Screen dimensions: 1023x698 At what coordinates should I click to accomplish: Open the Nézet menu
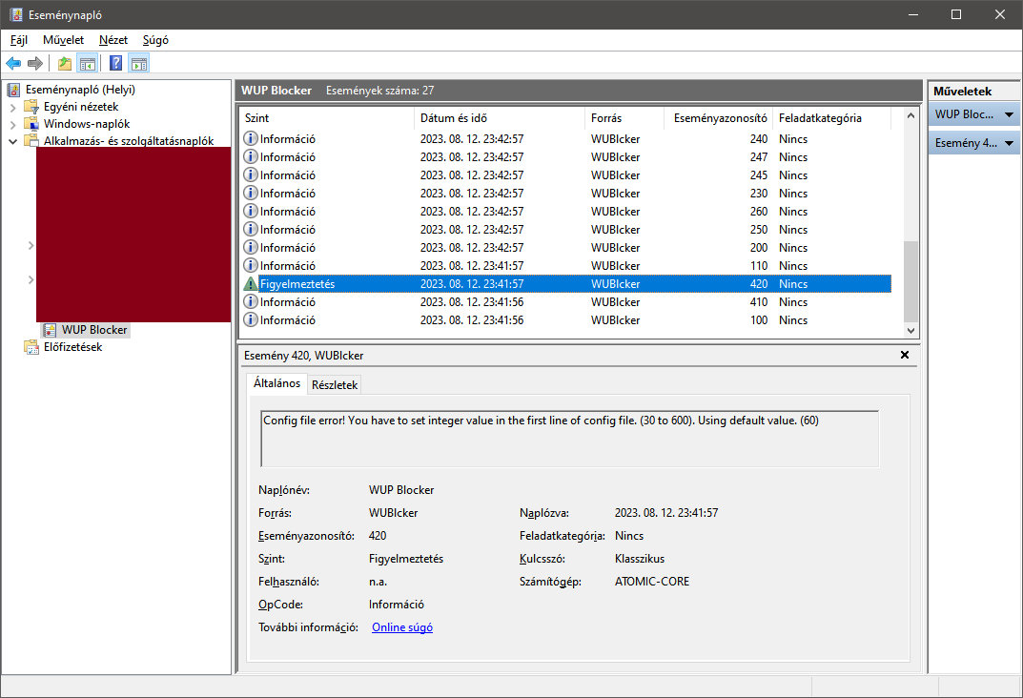(113, 40)
